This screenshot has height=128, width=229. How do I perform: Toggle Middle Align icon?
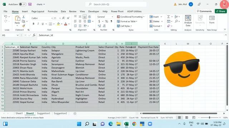(x=80, y=17)
